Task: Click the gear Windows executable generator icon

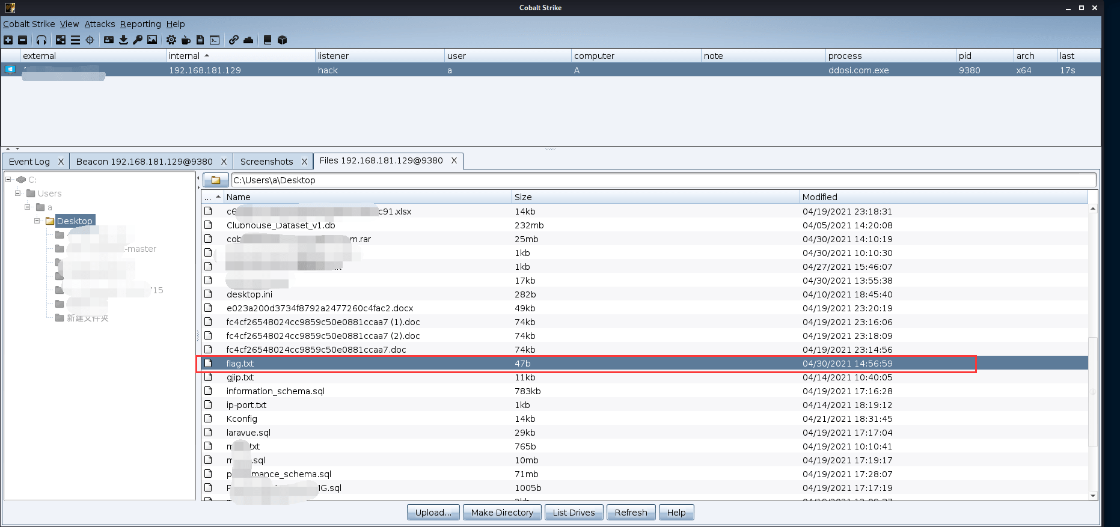Action: click(171, 40)
